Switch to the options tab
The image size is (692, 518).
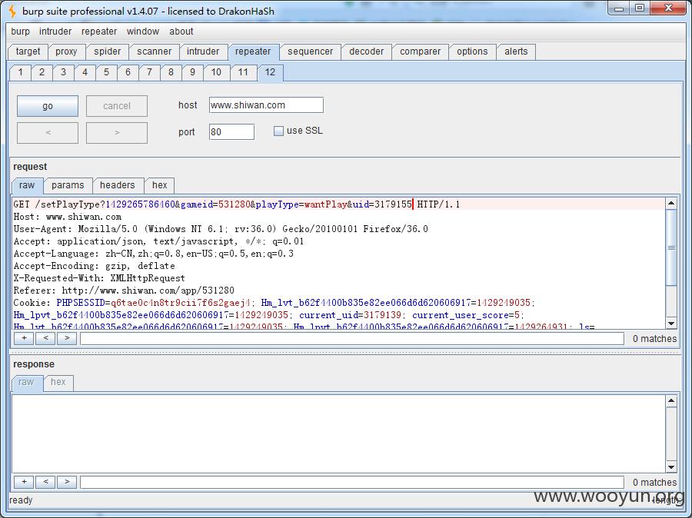pyautogui.click(x=472, y=51)
